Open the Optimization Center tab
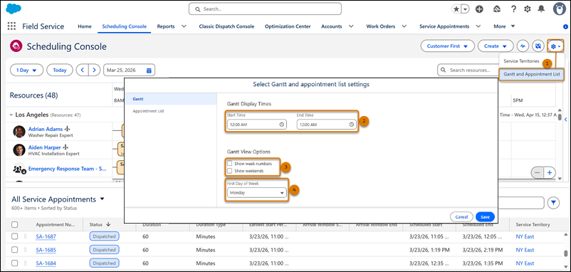The height and width of the screenshot is (272, 571). (x=288, y=26)
